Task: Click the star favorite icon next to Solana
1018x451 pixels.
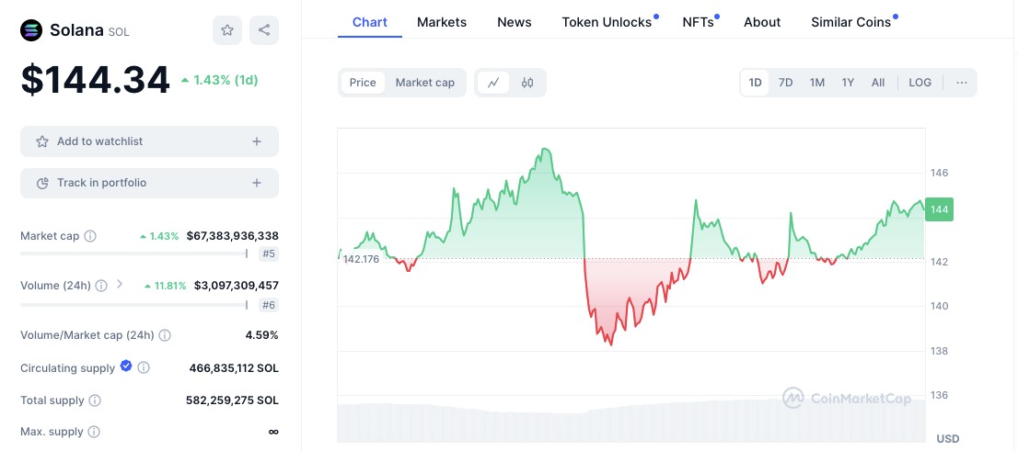Action: pos(227,30)
